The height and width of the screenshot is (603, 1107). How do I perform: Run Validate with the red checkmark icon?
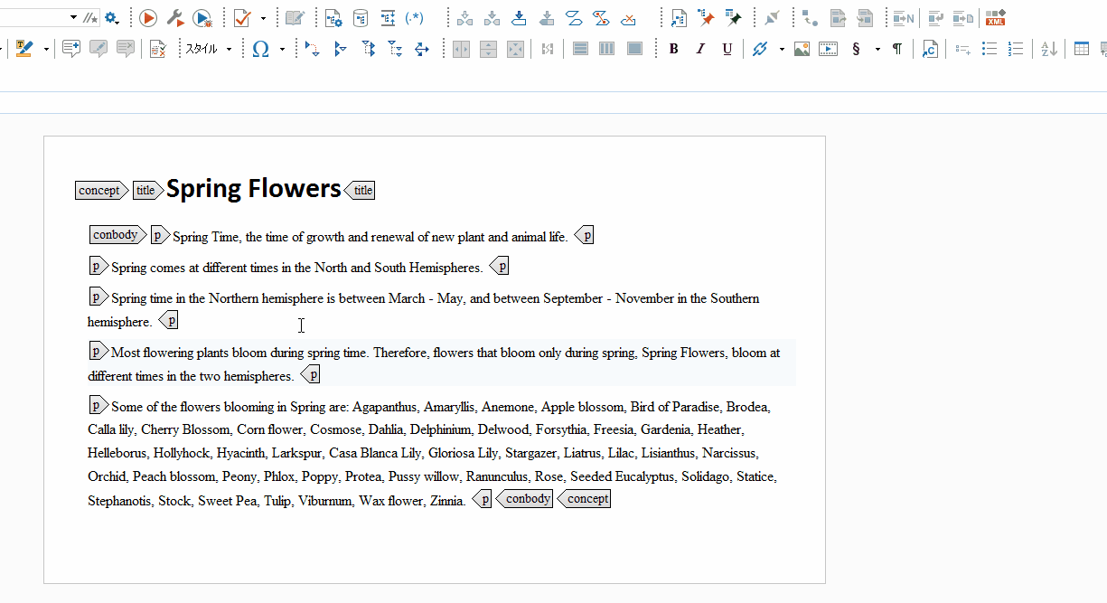tap(242, 18)
